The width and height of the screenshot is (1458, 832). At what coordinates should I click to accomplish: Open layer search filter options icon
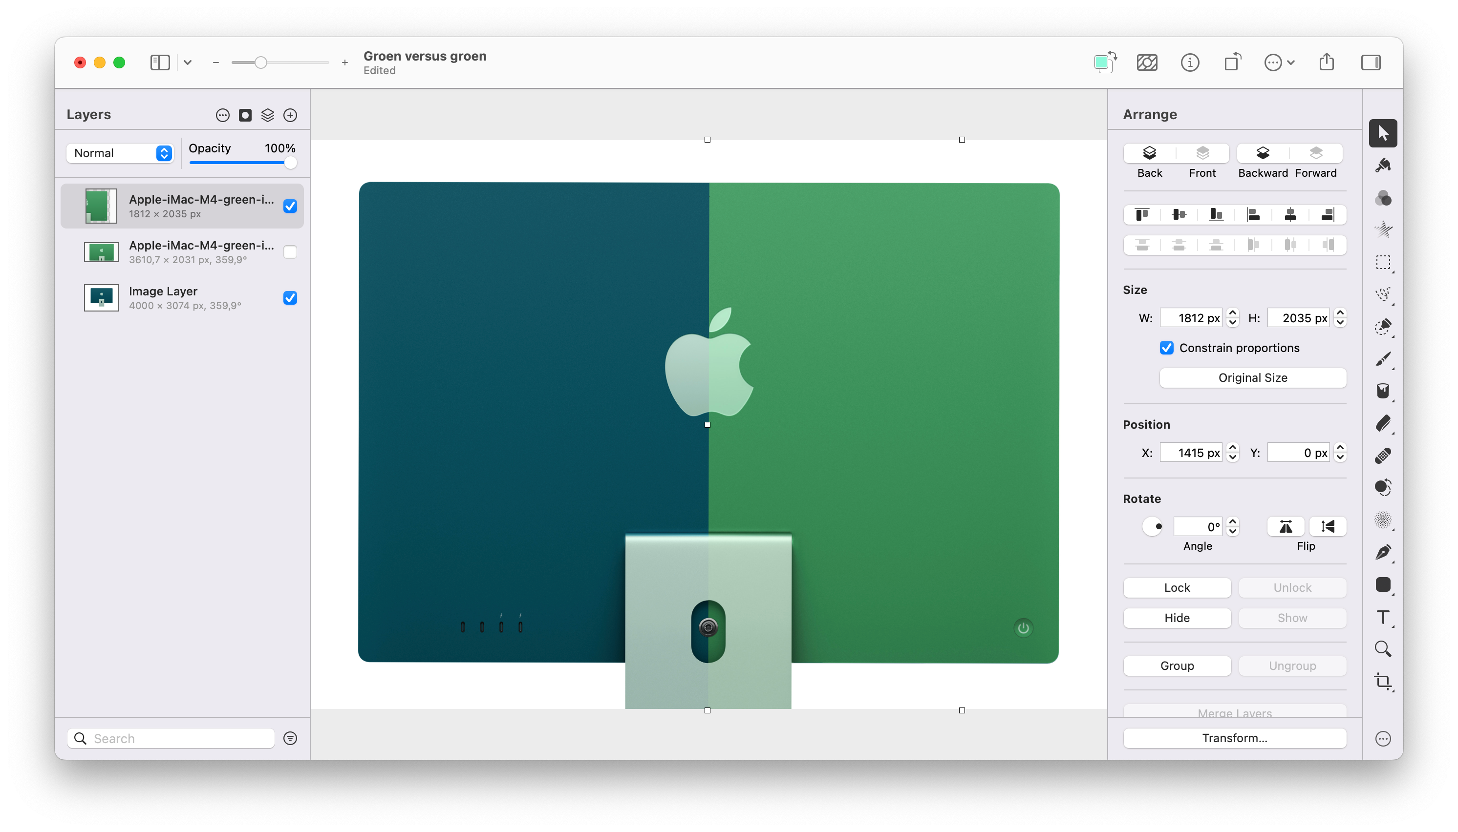290,738
